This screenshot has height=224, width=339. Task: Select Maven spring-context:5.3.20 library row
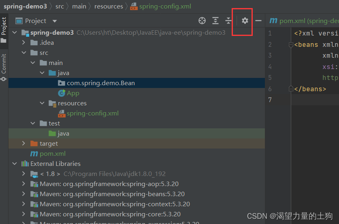point(136,204)
